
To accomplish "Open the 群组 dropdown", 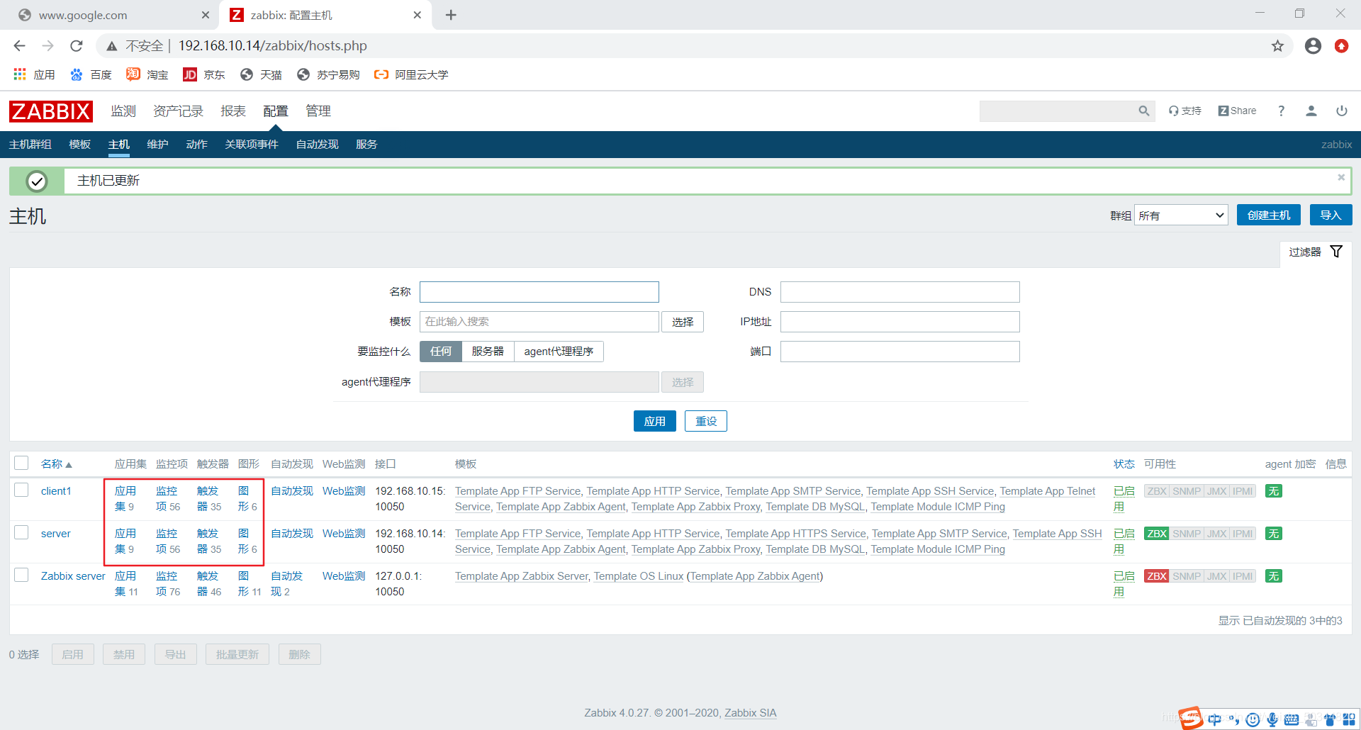I will (1181, 215).
